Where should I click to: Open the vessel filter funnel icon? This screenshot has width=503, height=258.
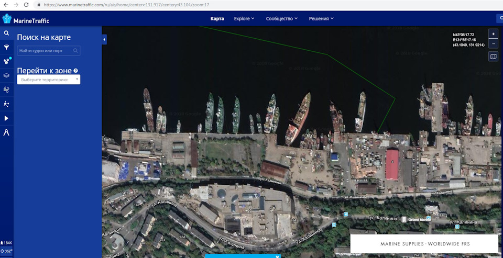pos(6,48)
